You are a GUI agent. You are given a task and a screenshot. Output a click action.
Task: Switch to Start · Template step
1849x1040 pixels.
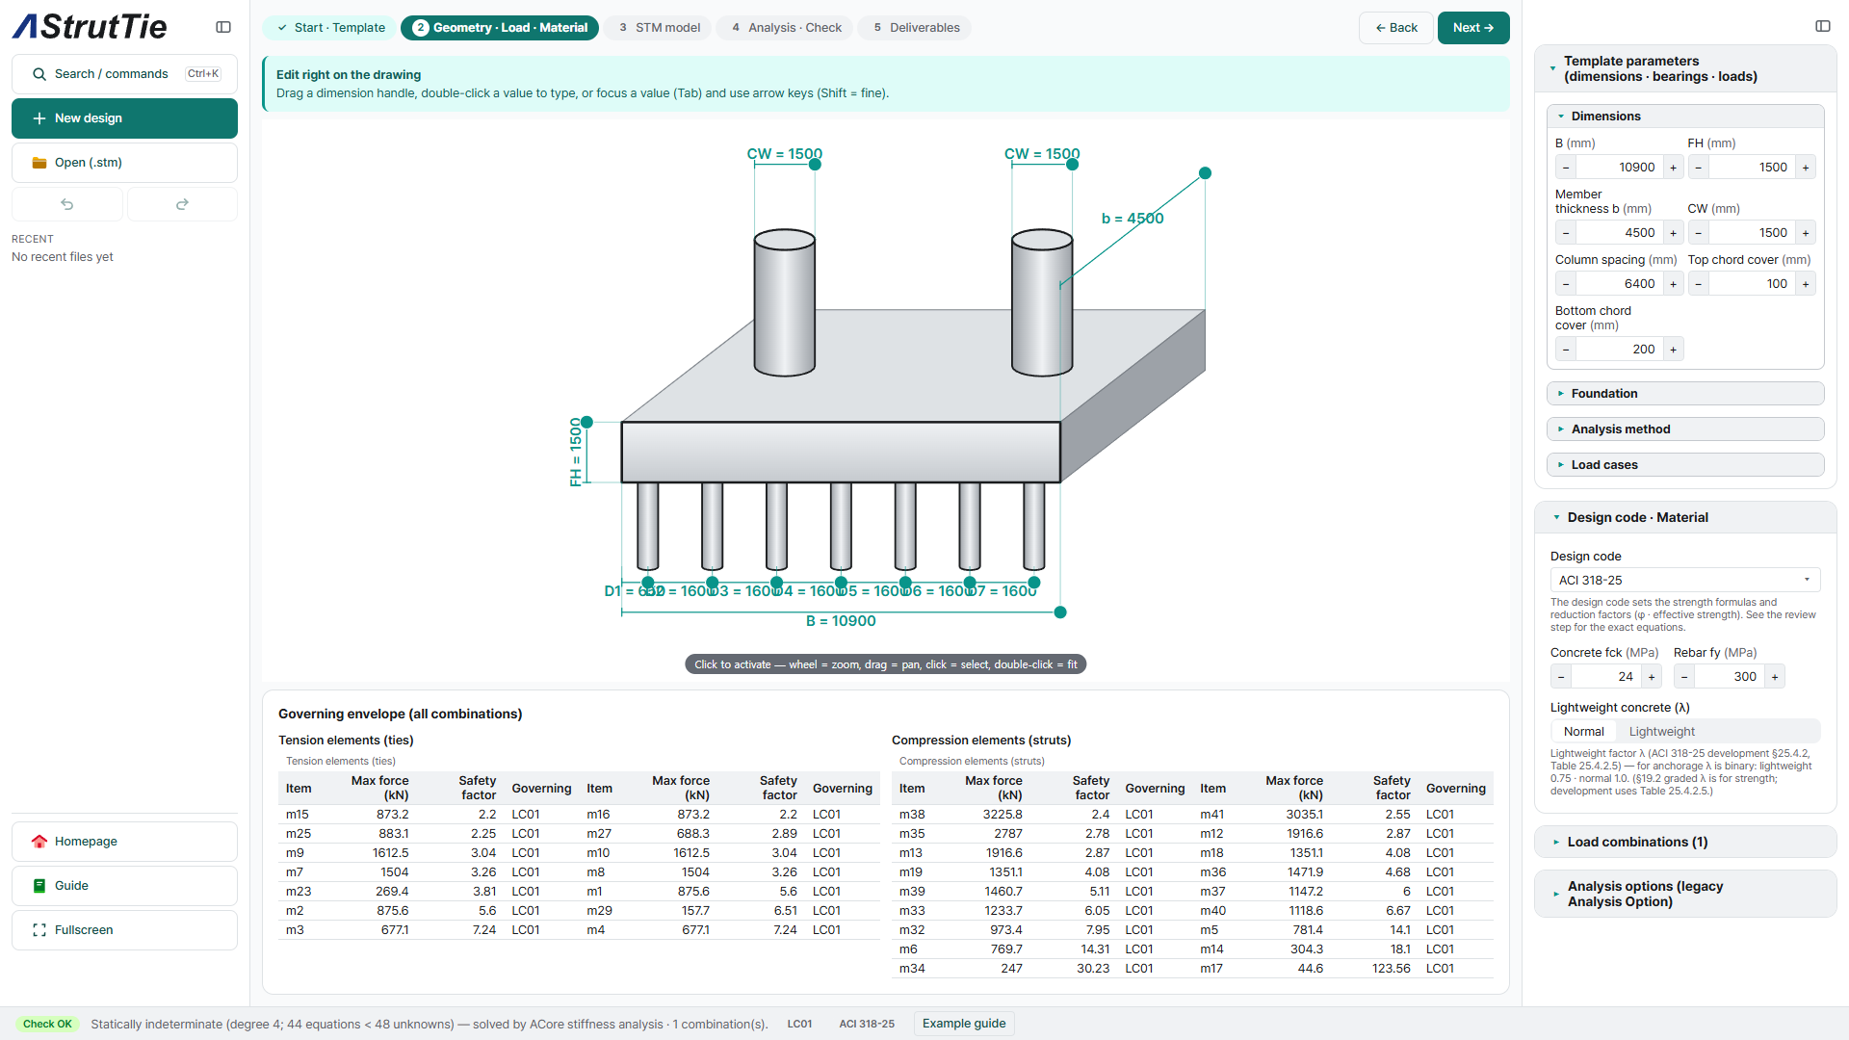coord(330,28)
